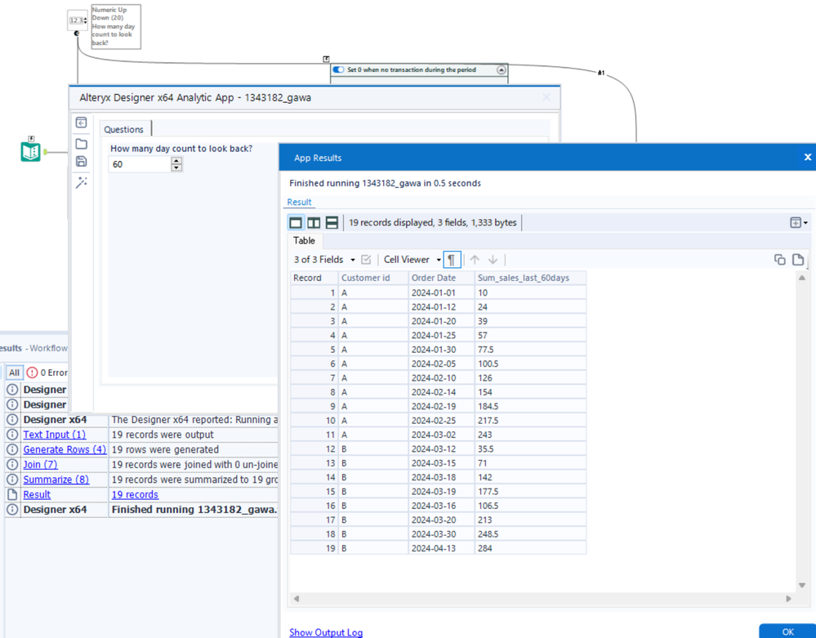Viewport: 816px width, 638px height.
Task: Open the Result file link
Action: pyautogui.click(x=37, y=494)
